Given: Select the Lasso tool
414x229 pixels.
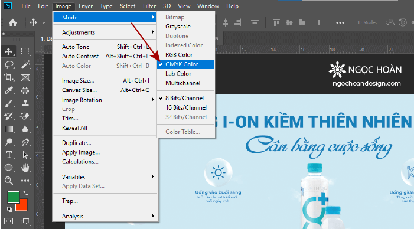Looking at the screenshot, I should click(9, 64).
